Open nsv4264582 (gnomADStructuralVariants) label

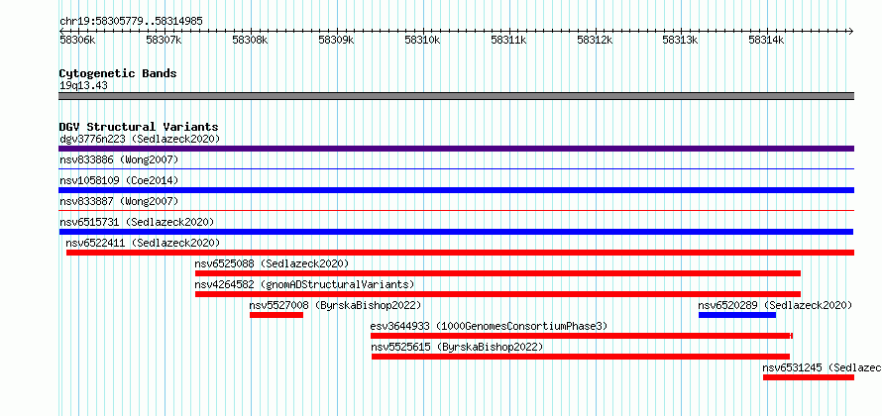coord(304,284)
